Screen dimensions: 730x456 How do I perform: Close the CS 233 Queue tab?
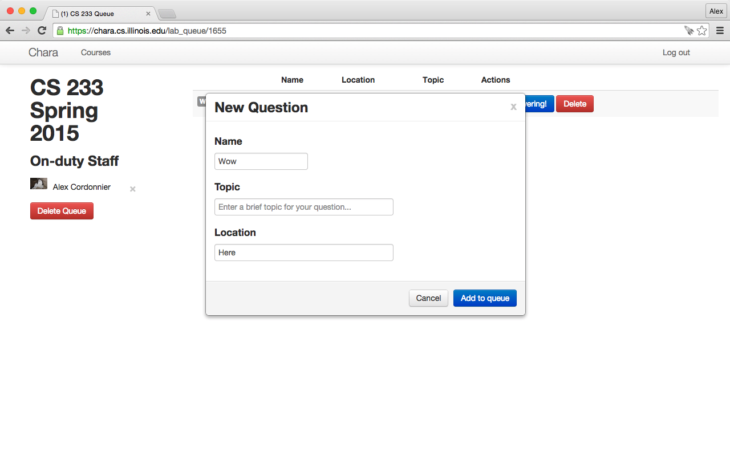(x=148, y=14)
